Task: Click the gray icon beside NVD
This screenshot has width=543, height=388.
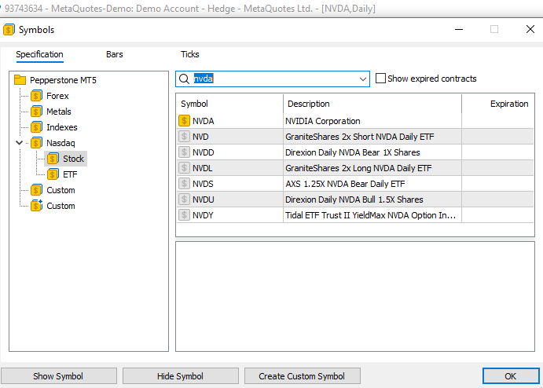Action: (184, 137)
